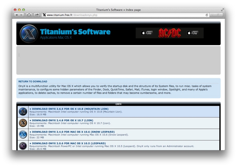Viewport: 237px width, 167px height.
Task: Click the OnyX 2.0.6 Leopard icon
Action: (x=23, y=146)
